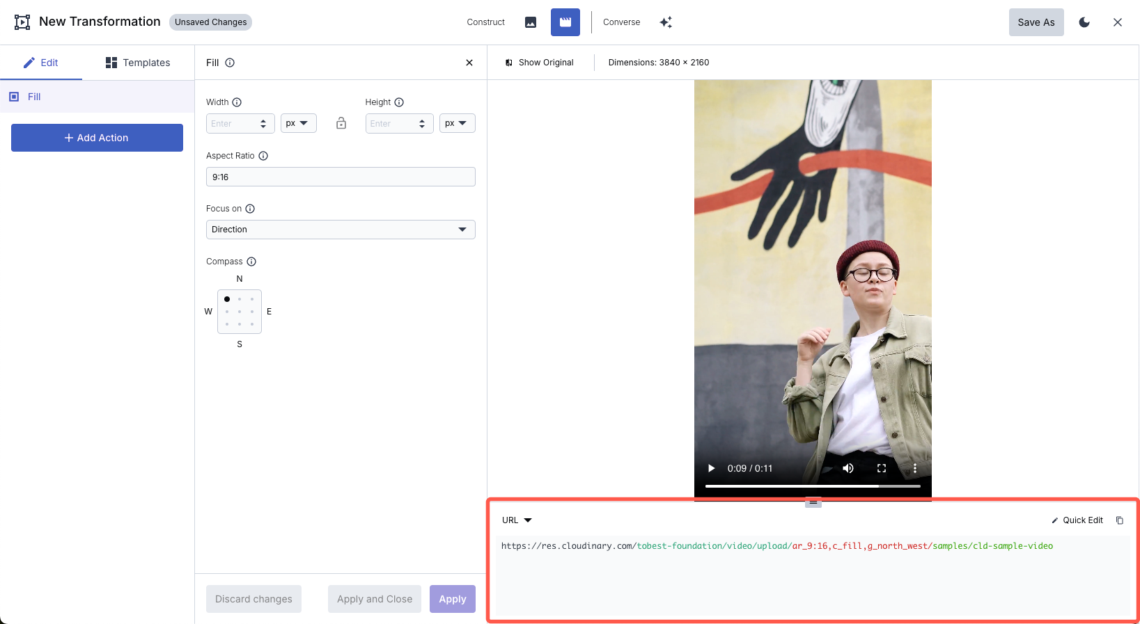1140x624 pixels.
Task: Click the URL panel resize handle
Action: pyautogui.click(x=813, y=502)
